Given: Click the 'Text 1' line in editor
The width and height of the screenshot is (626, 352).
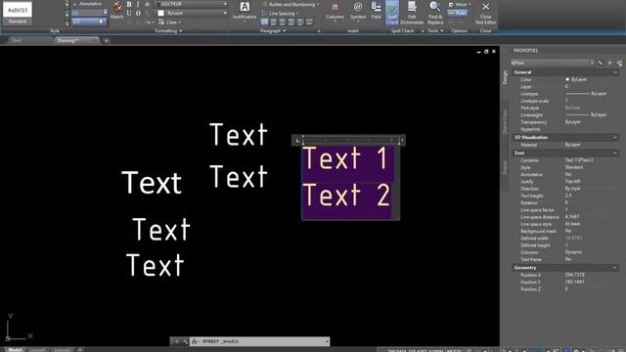Looking at the screenshot, I should click(345, 158).
